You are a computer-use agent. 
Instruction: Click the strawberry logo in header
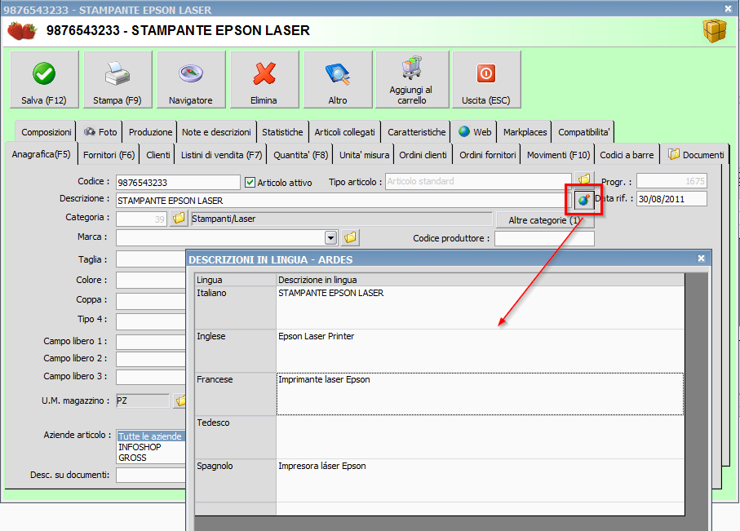(22, 31)
